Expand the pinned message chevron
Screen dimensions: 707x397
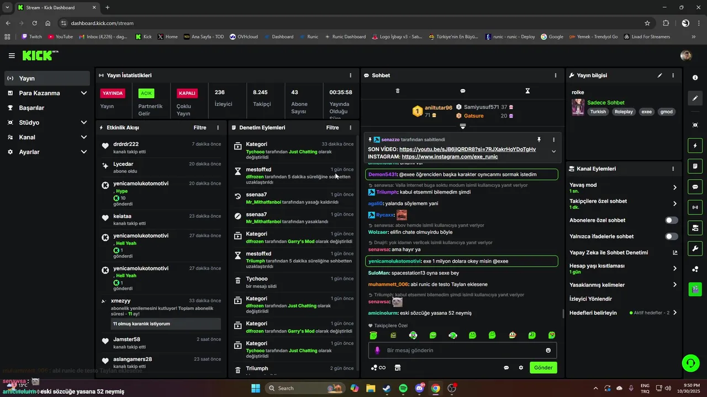553,152
